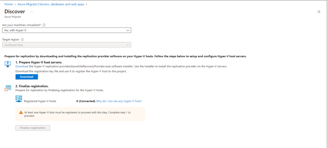327x148 pixels.
Task: Click the Registered Hyper-V hosts server icon
Action: pyautogui.click(x=19, y=99)
